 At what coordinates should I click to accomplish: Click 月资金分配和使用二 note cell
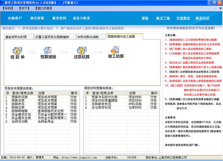click(x=52, y=118)
